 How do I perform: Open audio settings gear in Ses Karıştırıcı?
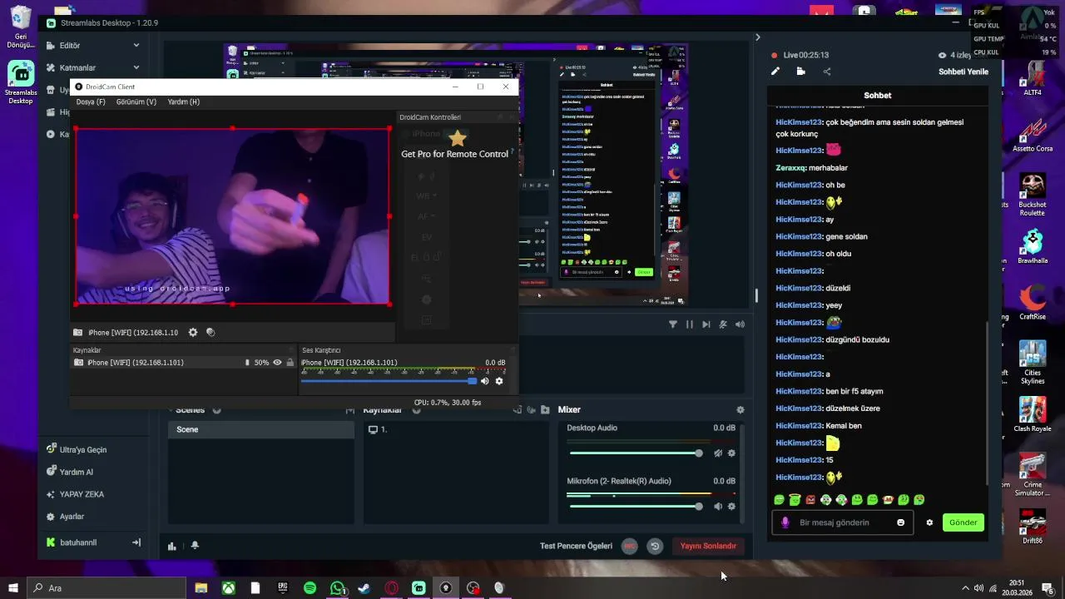499,381
